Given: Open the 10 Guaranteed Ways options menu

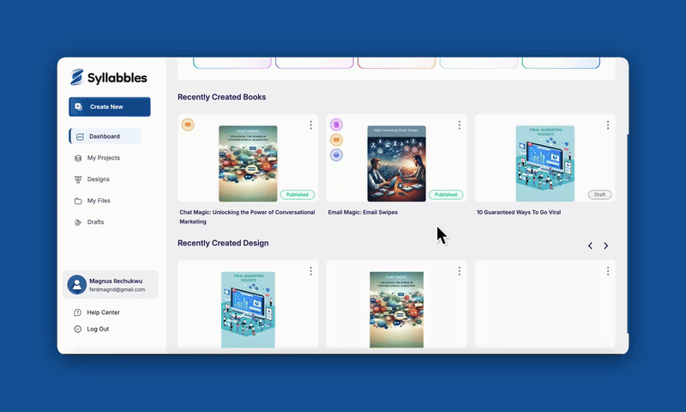Looking at the screenshot, I should [x=608, y=125].
